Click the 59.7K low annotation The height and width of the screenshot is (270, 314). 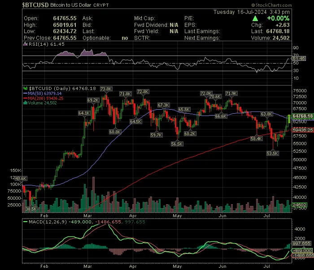tap(157, 135)
